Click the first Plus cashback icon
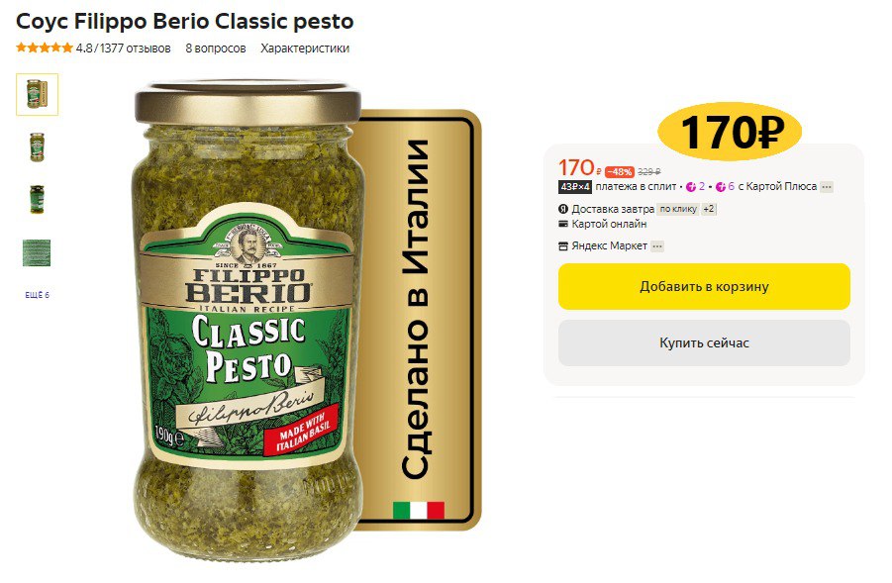This screenshot has height=583, width=892. coord(691,186)
